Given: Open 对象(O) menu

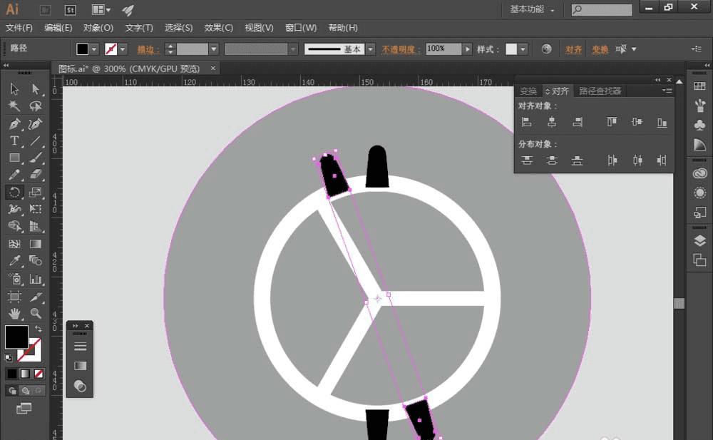Looking at the screenshot, I should tap(98, 28).
